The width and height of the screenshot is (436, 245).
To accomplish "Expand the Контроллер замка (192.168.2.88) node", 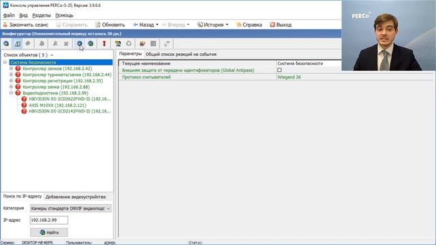I will (x=11, y=86).
